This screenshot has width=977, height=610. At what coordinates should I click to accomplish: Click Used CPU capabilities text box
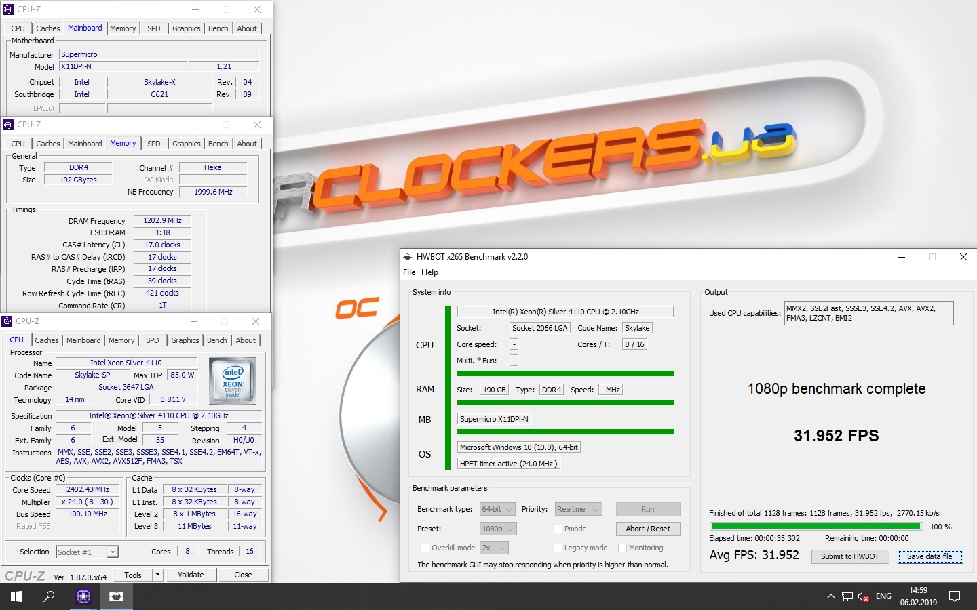coord(868,313)
